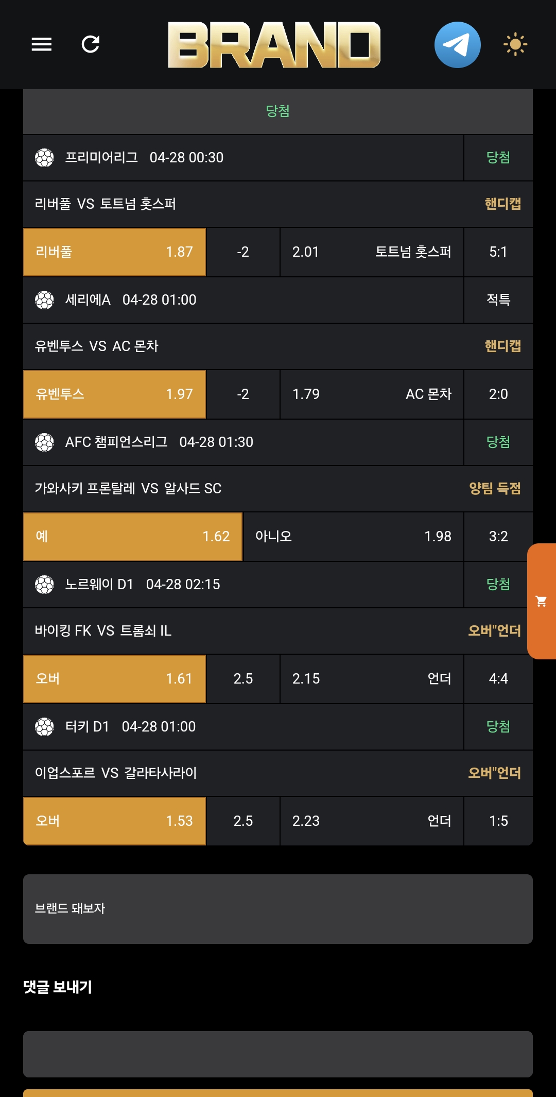Image resolution: width=556 pixels, height=1097 pixels.
Task: Select the 예 1.62 odds option
Action: click(133, 537)
